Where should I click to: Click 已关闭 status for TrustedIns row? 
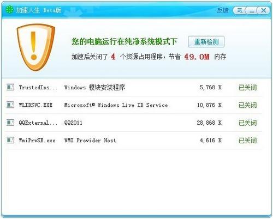coord(247,88)
